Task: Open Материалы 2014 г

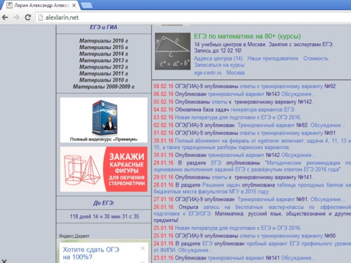Action: point(104,54)
